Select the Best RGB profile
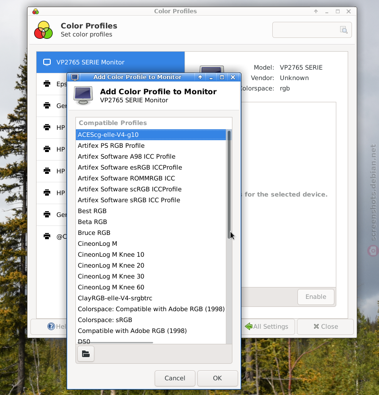This screenshot has width=379, height=395. coord(151,211)
